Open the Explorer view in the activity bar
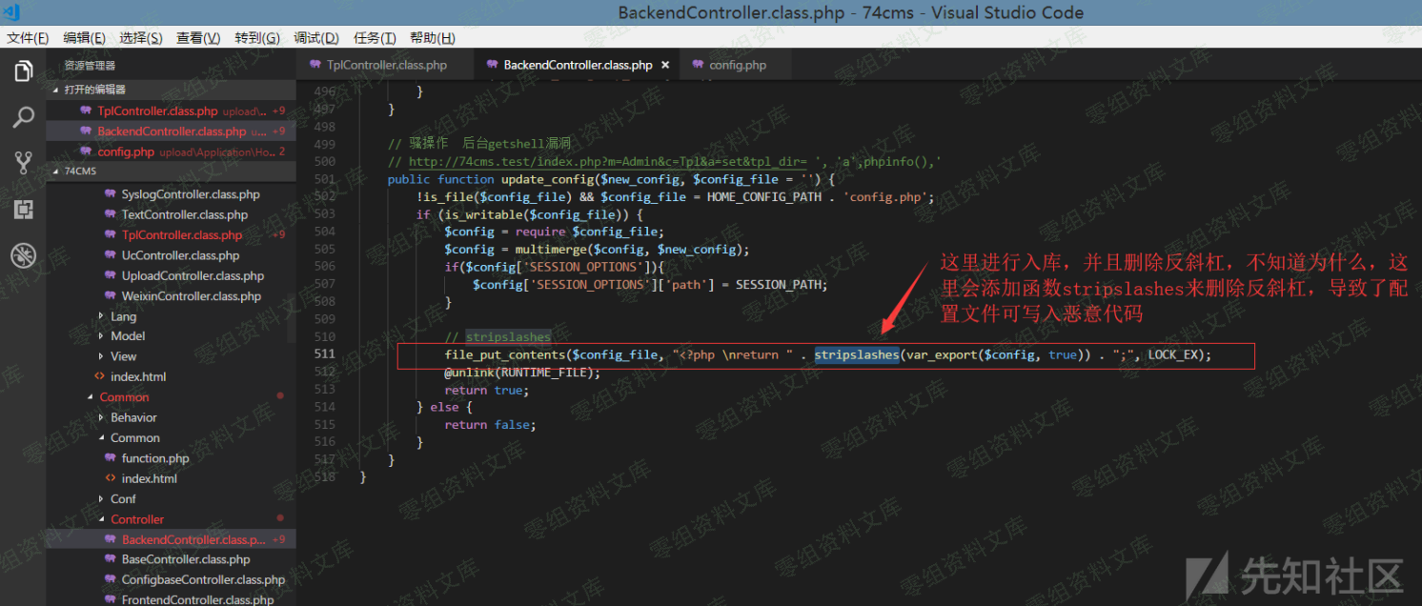The height and width of the screenshot is (606, 1422). coord(23,69)
